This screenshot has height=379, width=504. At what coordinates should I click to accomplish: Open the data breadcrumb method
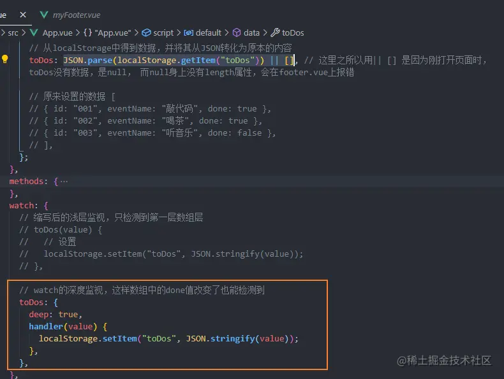coord(251,32)
